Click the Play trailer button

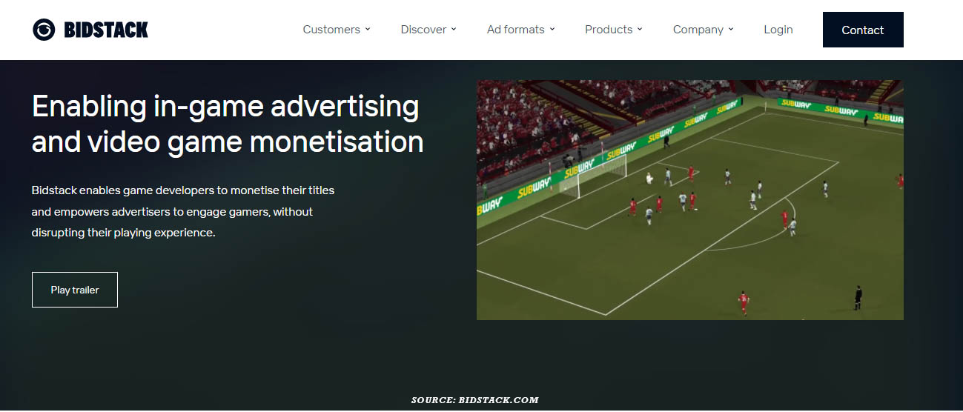[x=75, y=290]
